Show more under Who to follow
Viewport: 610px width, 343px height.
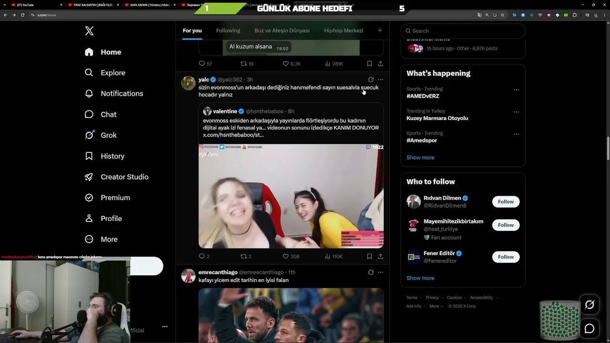pyautogui.click(x=420, y=278)
